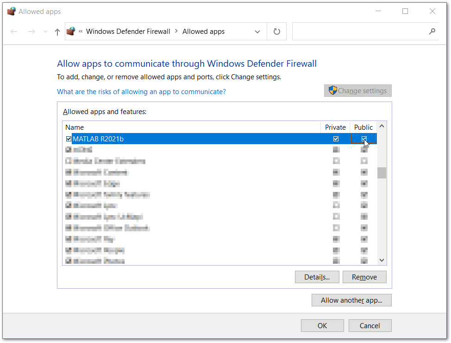Toggle the Private checkbox for MATLAB R2021b
This screenshot has height=343, width=451.
tap(336, 139)
